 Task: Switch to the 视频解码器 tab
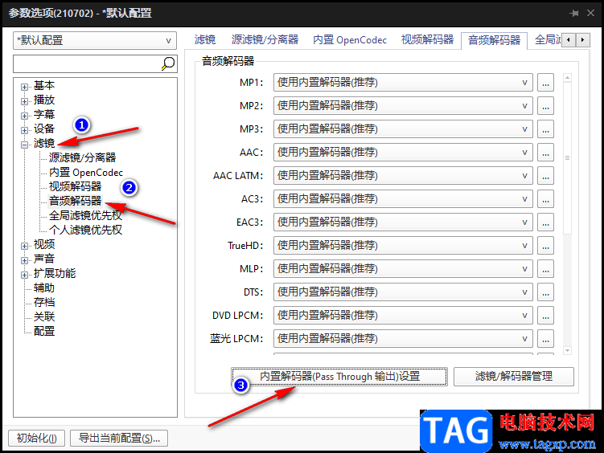427,39
